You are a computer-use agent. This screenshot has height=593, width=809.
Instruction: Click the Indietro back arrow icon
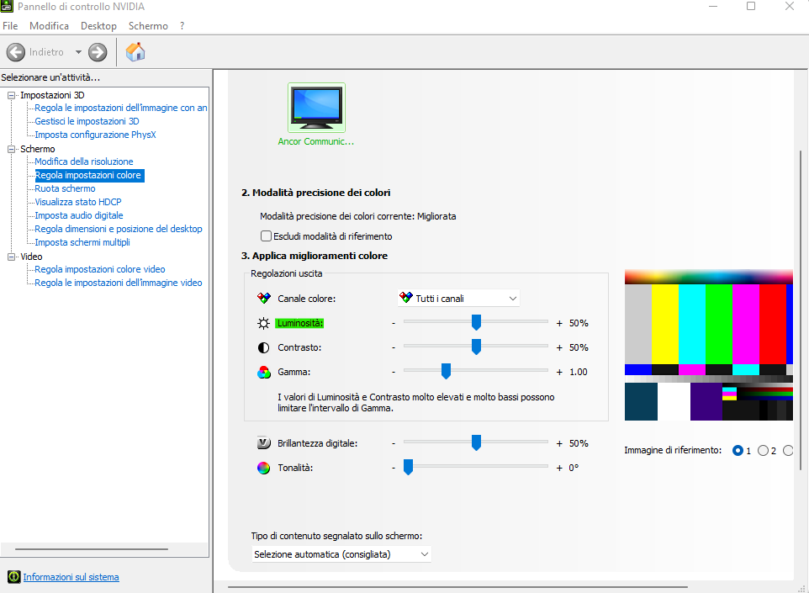(15, 52)
